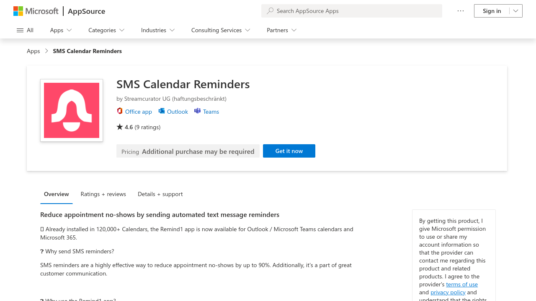The width and height of the screenshot is (536, 301).
Task: Click the Outlook icon
Action: (x=162, y=111)
